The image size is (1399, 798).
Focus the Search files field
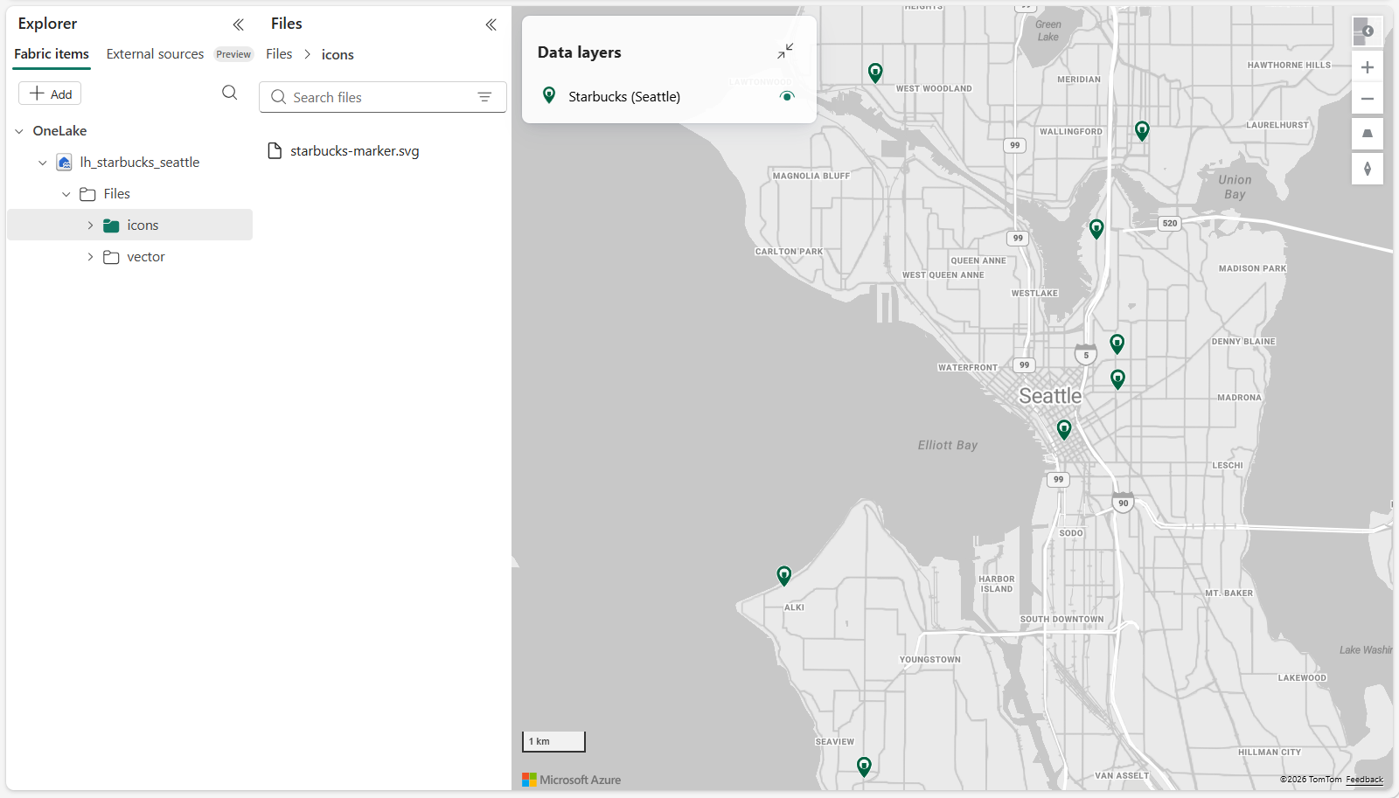[383, 97]
